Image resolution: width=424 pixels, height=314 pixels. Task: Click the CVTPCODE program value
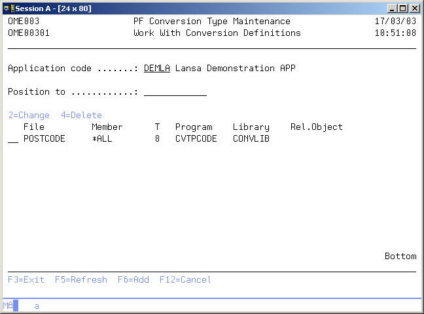coord(193,139)
